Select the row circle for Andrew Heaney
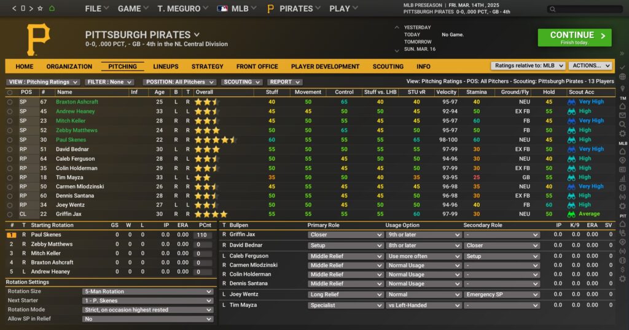The height and width of the screenshot is (330, 629). [10, 112]
